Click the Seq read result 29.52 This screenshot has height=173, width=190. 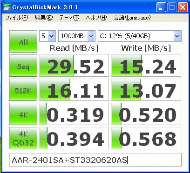(74, 66)
